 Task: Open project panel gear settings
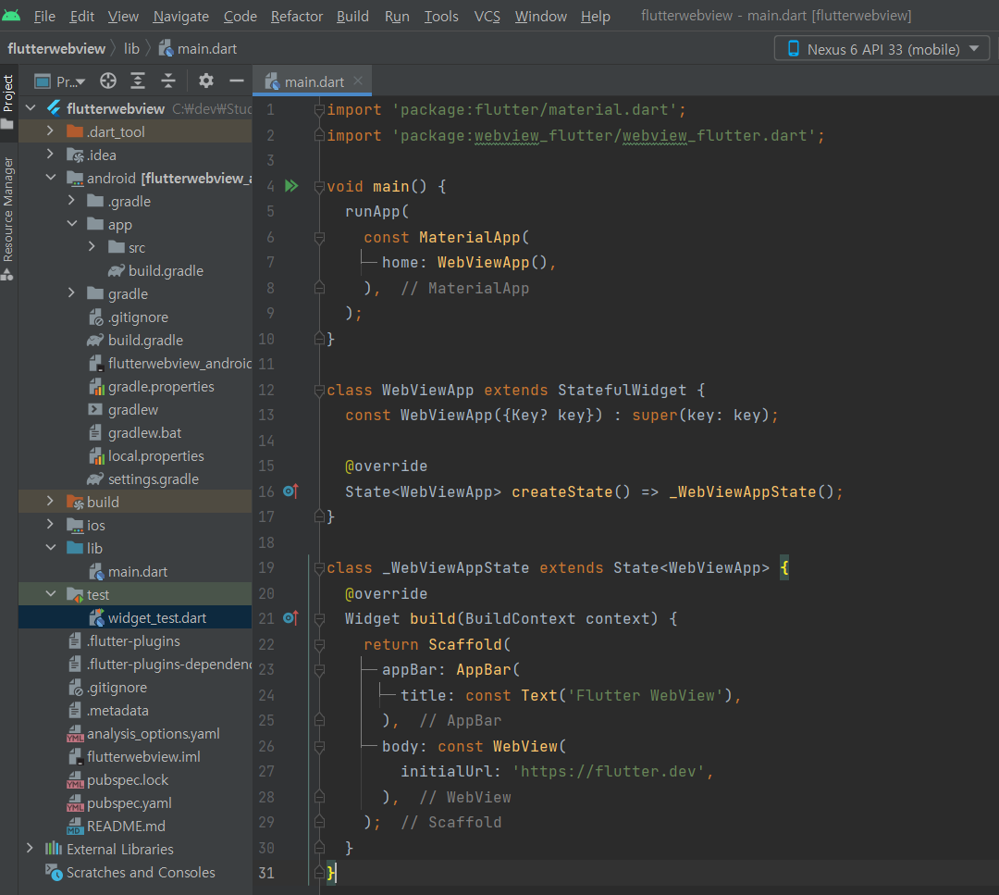click(205, 81)
